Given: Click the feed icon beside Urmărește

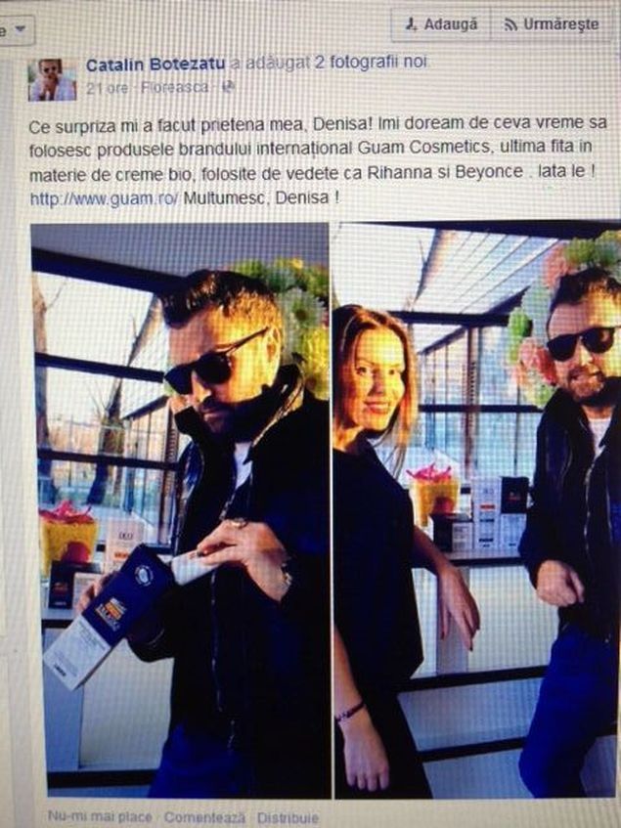Looking at the screenshot, I should (x=510, y=24).
